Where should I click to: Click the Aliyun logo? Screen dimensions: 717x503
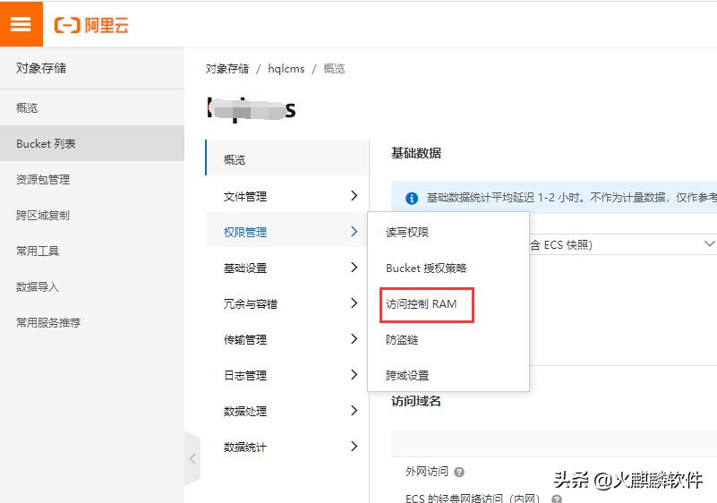tap(91, 25)
